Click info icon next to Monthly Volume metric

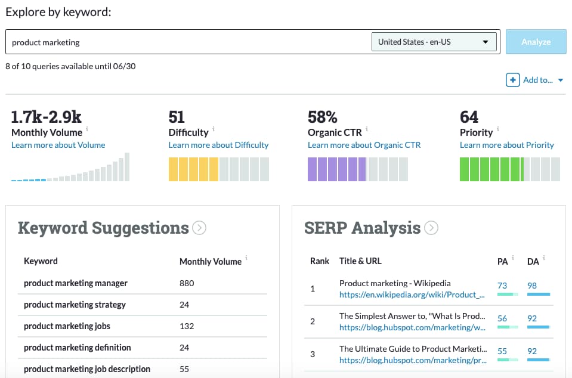click(87, 129)
